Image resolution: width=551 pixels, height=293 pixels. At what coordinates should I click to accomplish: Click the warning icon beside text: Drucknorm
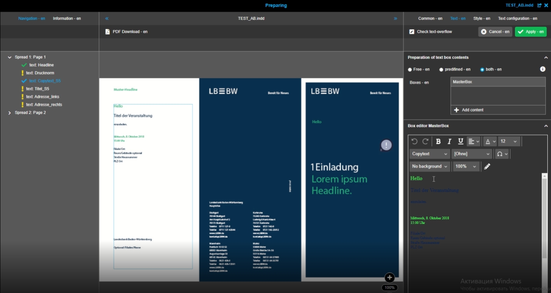click(23, 73)
